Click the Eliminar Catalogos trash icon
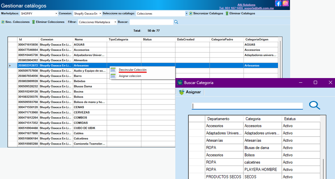This screenshot has height=179, width=335. tap(227, 13)
